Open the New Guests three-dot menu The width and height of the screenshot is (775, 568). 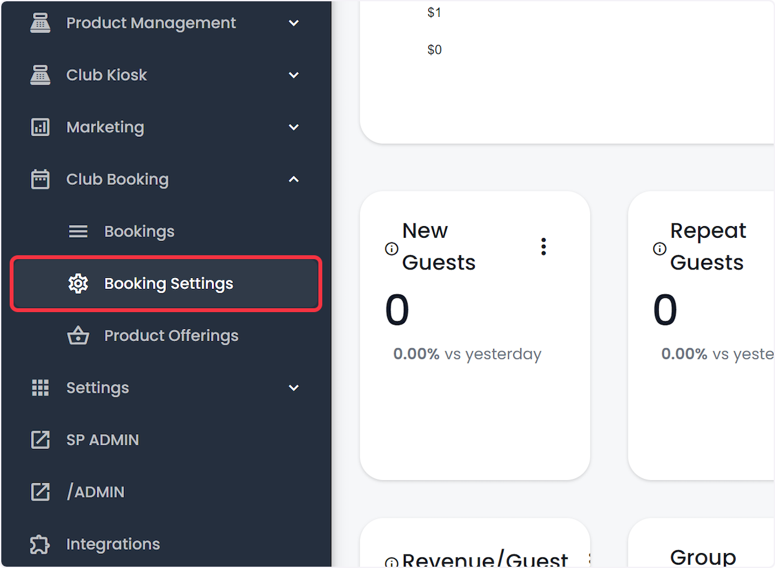coord(544,246)
